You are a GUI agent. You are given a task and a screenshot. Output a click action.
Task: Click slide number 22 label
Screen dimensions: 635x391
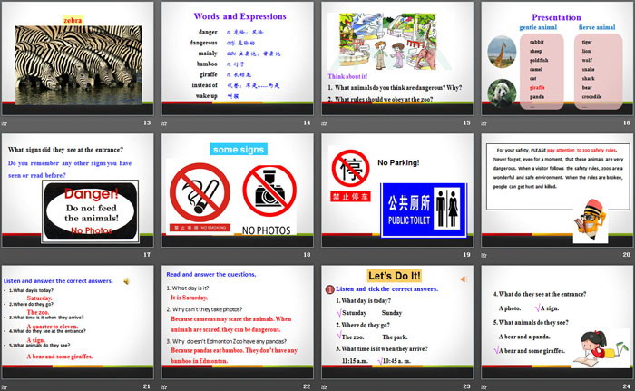pos(307,386)
